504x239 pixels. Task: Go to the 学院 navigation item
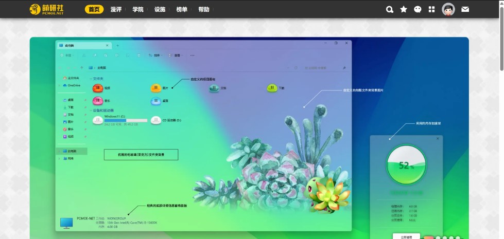coord(138,9)
